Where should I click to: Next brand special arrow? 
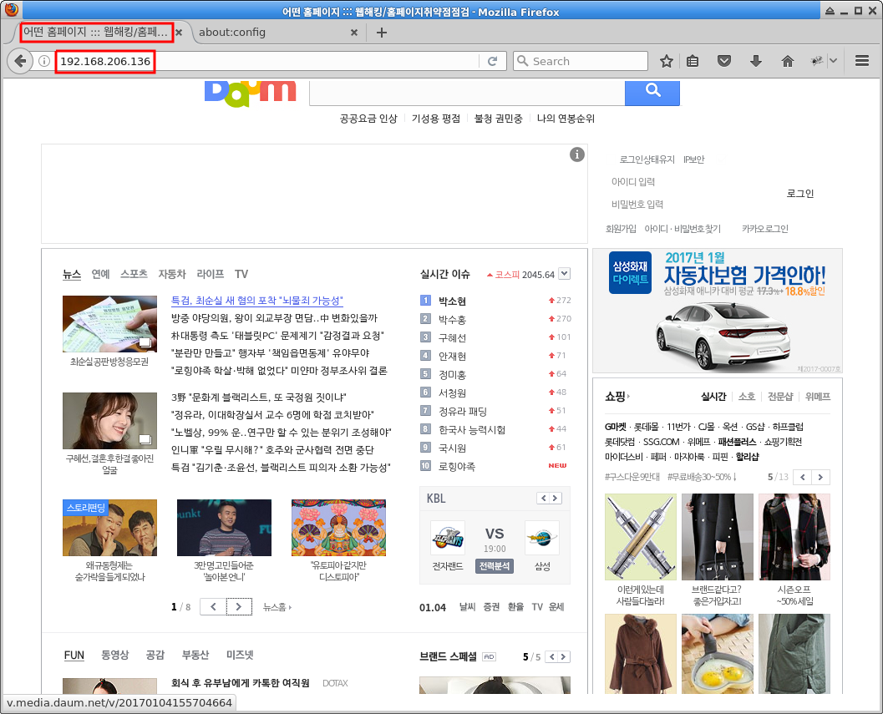click(563, 656)
